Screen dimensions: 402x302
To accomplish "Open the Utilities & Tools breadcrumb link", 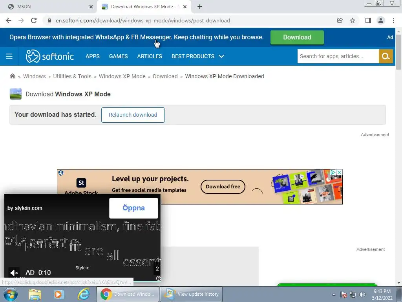I will click(x=72, y=76).
